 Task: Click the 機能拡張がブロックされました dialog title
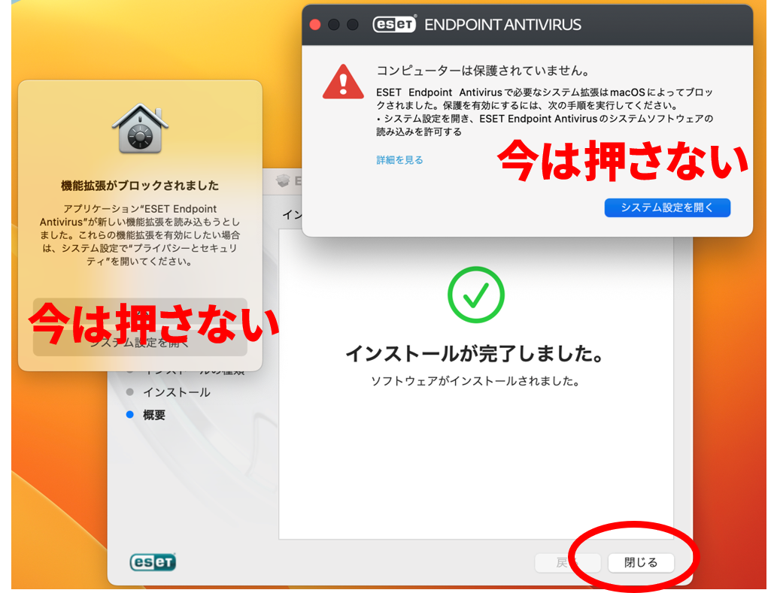click(140, 186)
